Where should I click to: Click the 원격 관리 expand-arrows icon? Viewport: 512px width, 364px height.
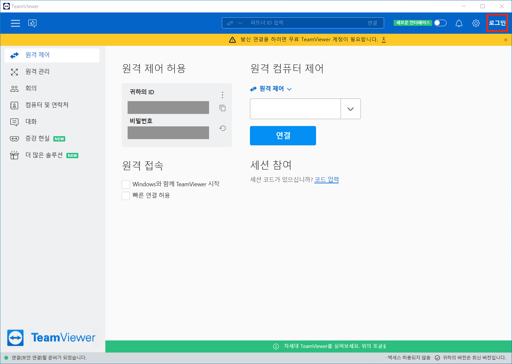(14, 72)
